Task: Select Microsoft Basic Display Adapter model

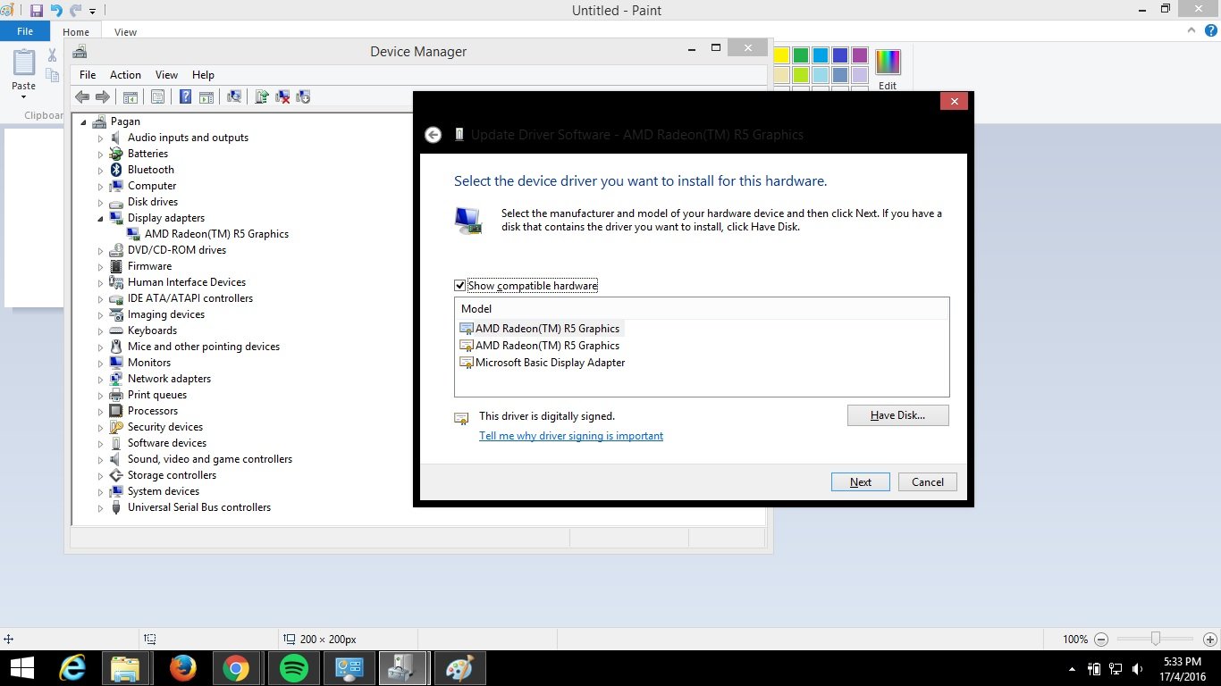Action: [542, 363]
